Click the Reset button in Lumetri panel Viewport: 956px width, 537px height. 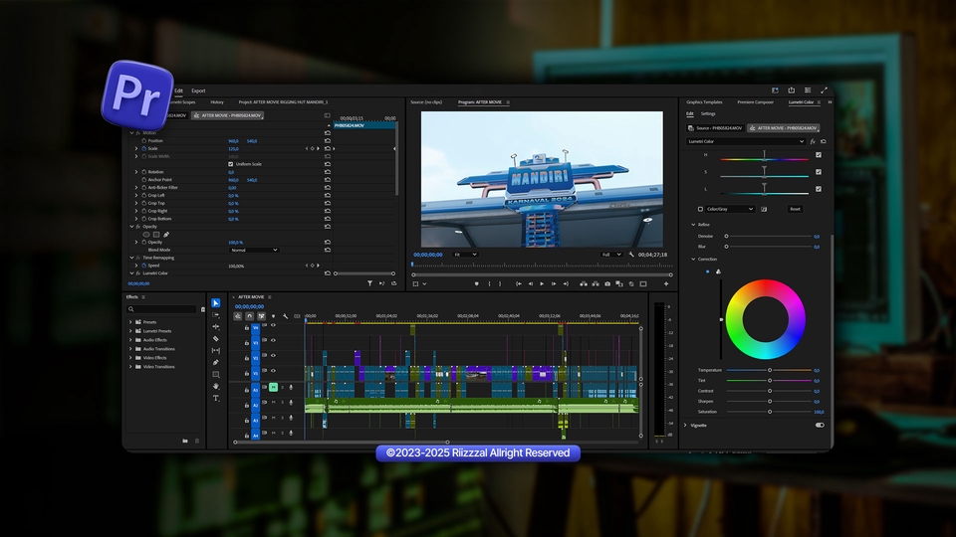(x=795, y=209)
